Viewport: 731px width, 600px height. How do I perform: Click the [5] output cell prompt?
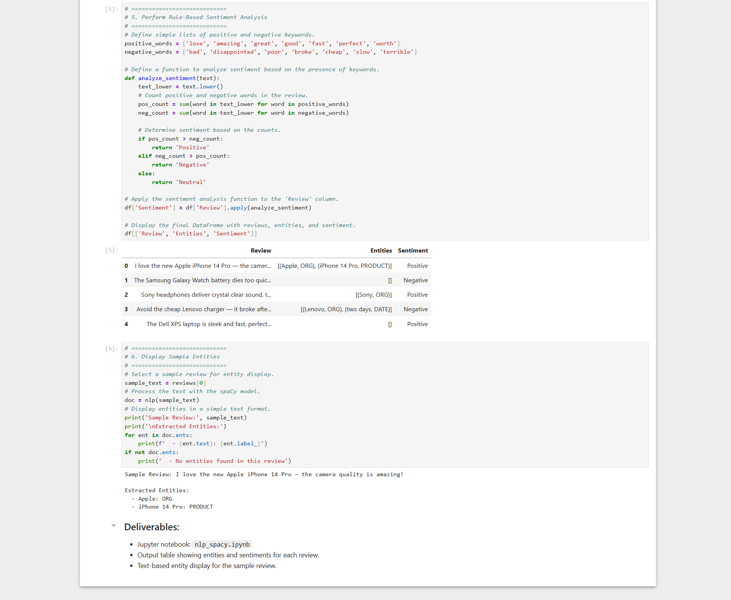click(x=112, y=250)
